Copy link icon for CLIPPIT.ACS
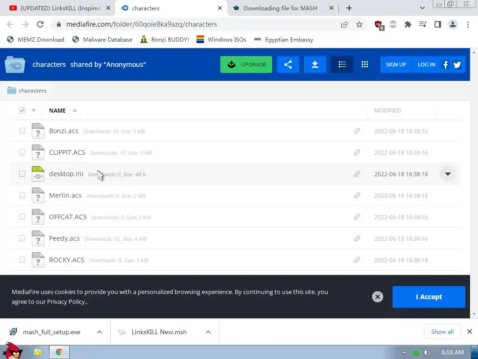478x359 pixels. tap(357, 152)
